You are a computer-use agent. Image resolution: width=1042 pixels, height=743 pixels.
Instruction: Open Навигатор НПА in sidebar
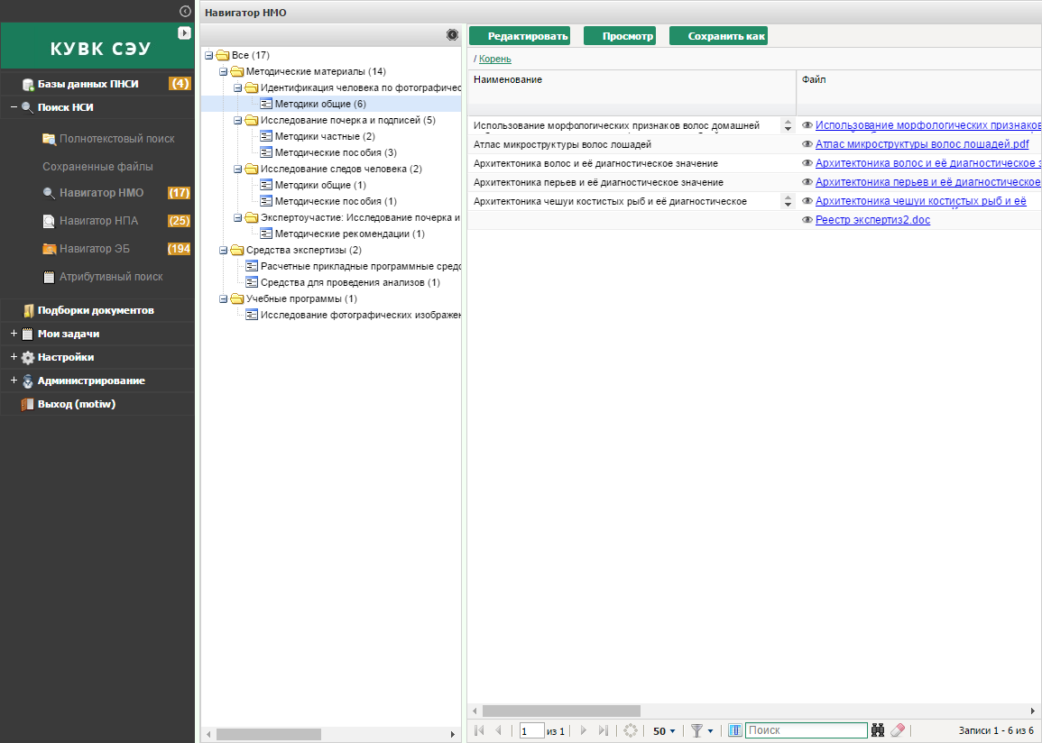[101, 221]
